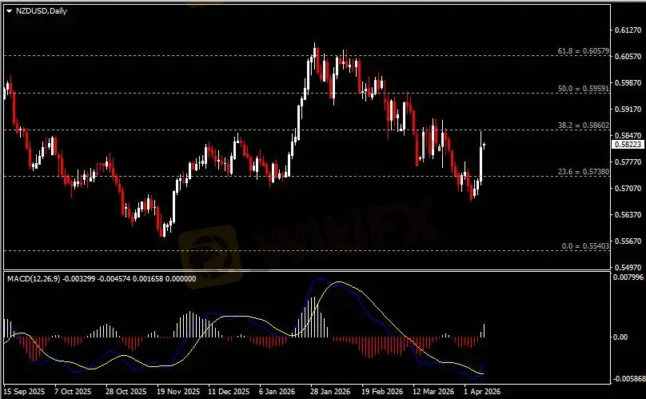Click the latest white MACD histogram bar
646x399 pixels.
point(484,330)
